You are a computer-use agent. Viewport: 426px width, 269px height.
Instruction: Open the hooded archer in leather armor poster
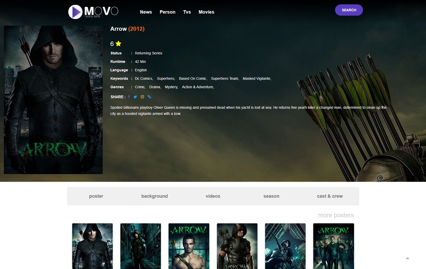(237, 246)
